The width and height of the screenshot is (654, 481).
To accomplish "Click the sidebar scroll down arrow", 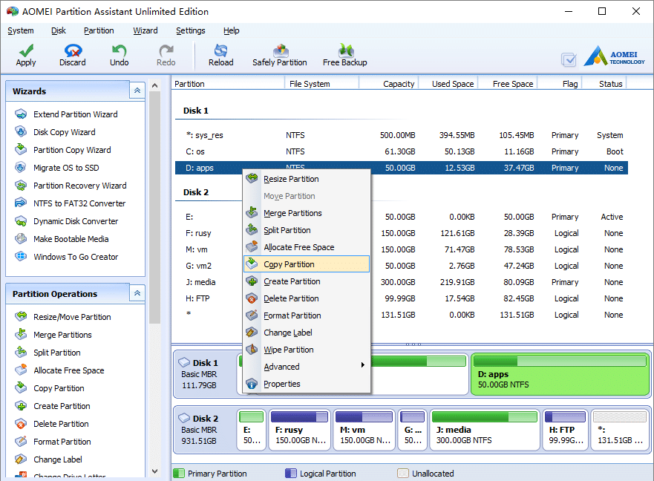I will (x=154, y=471).
